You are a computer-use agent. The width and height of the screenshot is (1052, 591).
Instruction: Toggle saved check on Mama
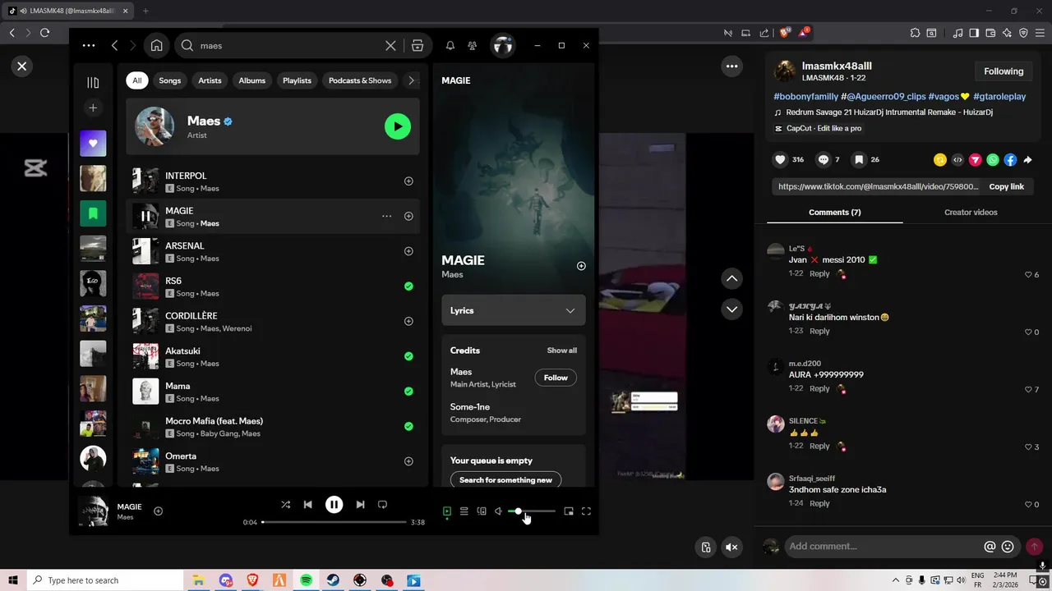pos(408,392)
